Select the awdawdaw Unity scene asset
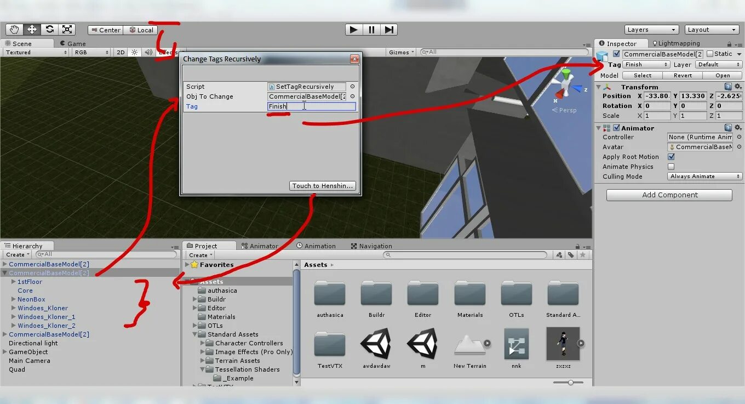The height and width of the screenshot is (404, 745). tap(376, 349)
